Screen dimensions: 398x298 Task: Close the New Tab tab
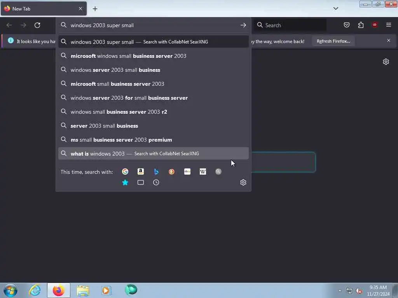pyautogui.click(x=80, y=9)
